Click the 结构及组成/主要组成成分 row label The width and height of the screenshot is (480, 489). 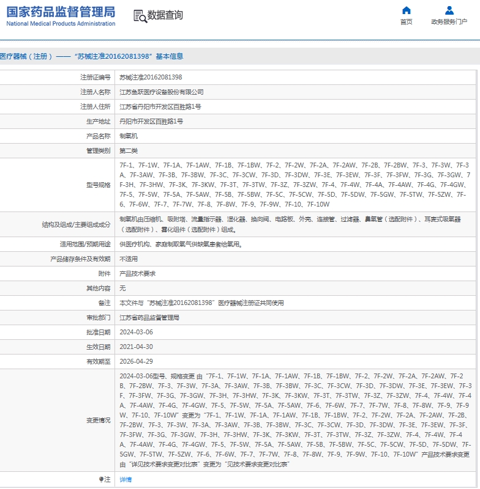pos(76,224)
